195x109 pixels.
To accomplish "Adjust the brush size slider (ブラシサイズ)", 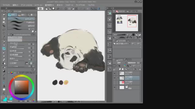I will (x=19, y=45).
